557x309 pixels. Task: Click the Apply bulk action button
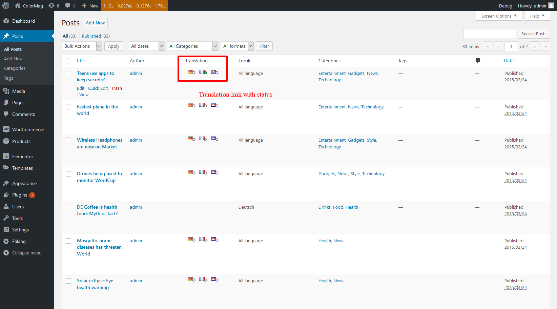click(114, 46)
